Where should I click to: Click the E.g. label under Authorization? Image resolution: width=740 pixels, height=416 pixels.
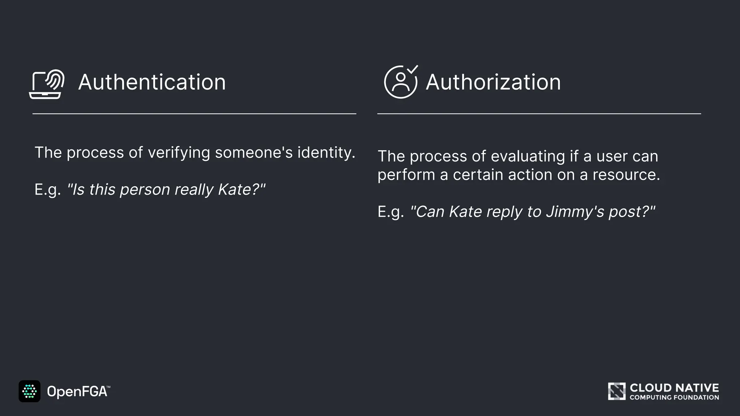tap(391, 212)
